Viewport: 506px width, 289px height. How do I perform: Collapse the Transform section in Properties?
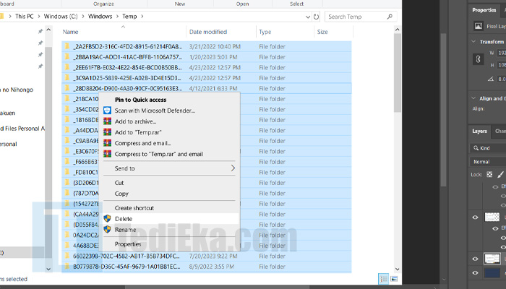[474, 42]
